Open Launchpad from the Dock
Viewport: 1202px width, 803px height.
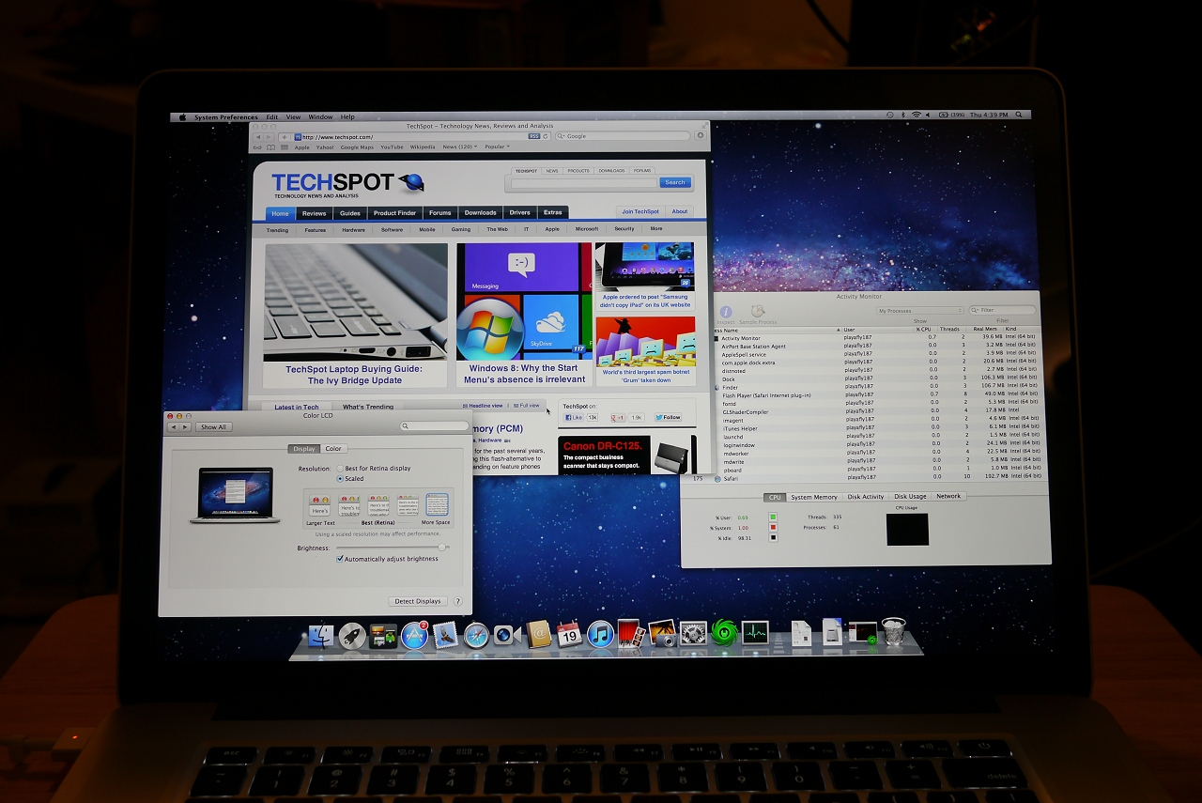click(352, 636)
